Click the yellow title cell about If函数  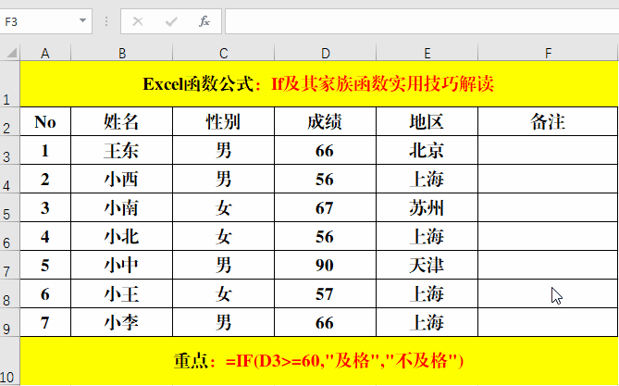click(x=319, y=83)
